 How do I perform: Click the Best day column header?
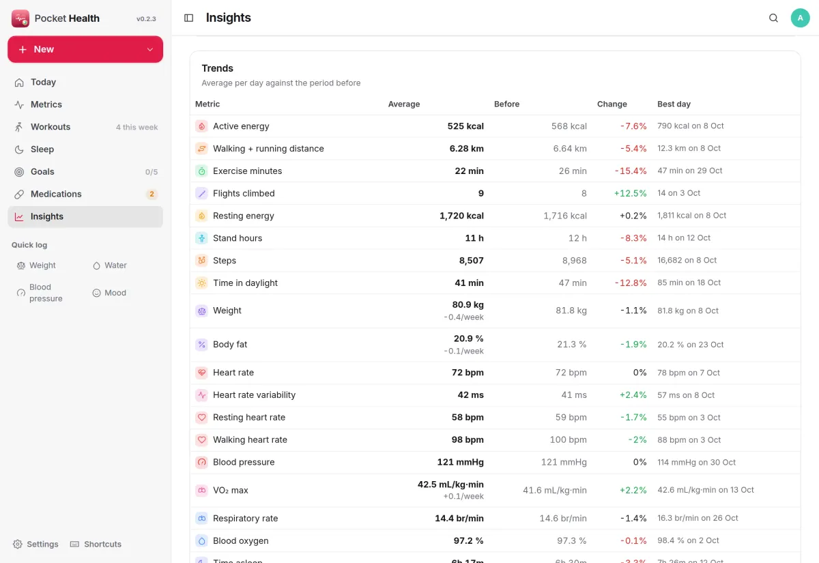point(674,104)
